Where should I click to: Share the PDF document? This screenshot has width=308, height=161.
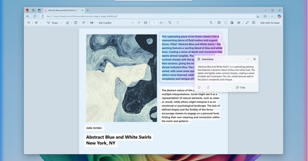[239, 23]
